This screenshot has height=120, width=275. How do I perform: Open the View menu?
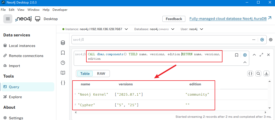click(x=21, y=10)
